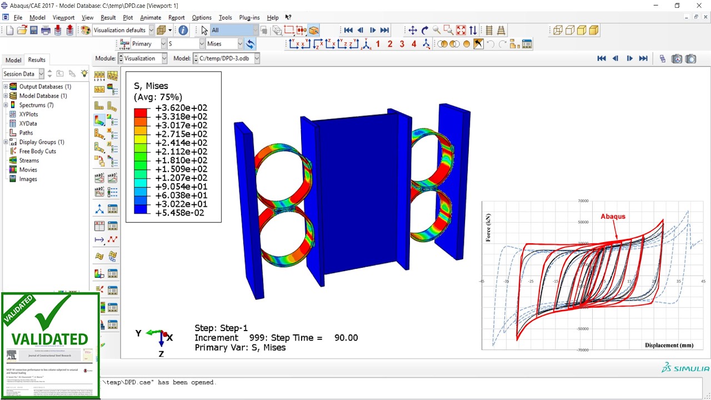Viewport: 711px width, 400px height.
Task: Open the color code palette icon
Action: (86, 30)
